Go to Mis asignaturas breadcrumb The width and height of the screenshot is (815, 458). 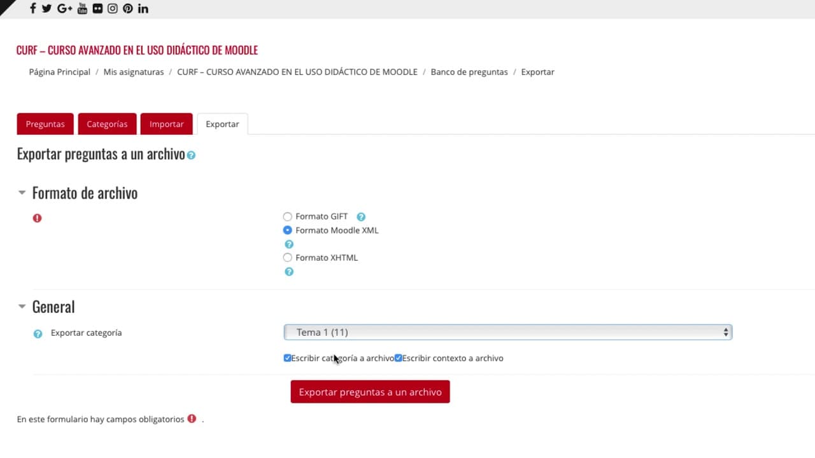coord(134,72)
